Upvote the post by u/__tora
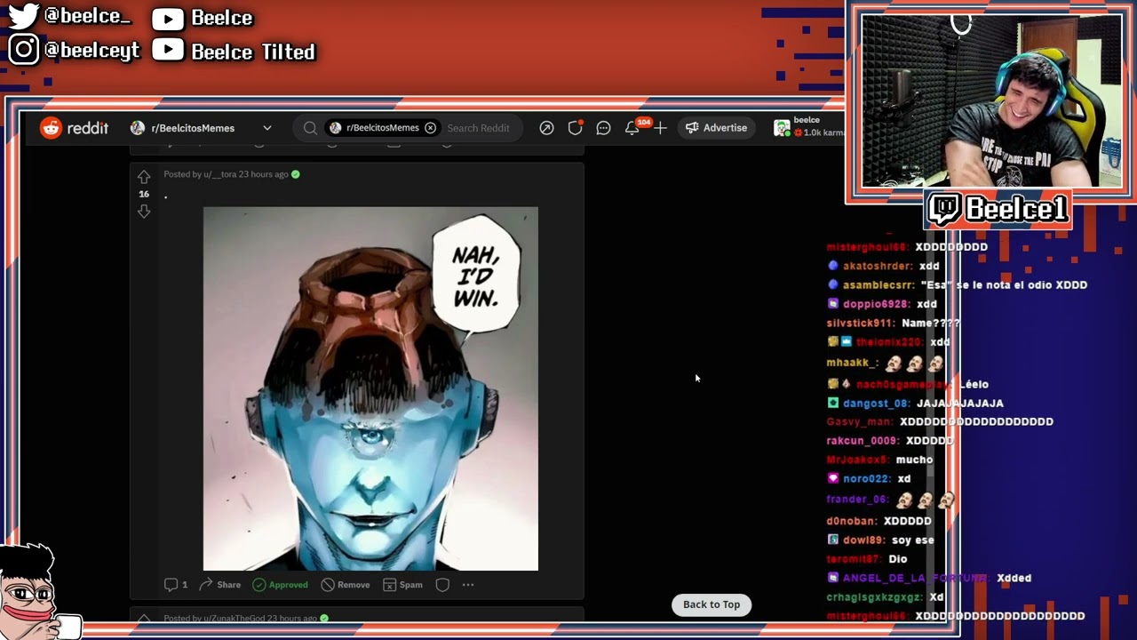This screenshot has height=640, width=1137. 144,177
